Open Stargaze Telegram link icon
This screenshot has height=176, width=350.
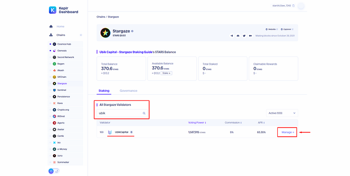click(232, 36)
